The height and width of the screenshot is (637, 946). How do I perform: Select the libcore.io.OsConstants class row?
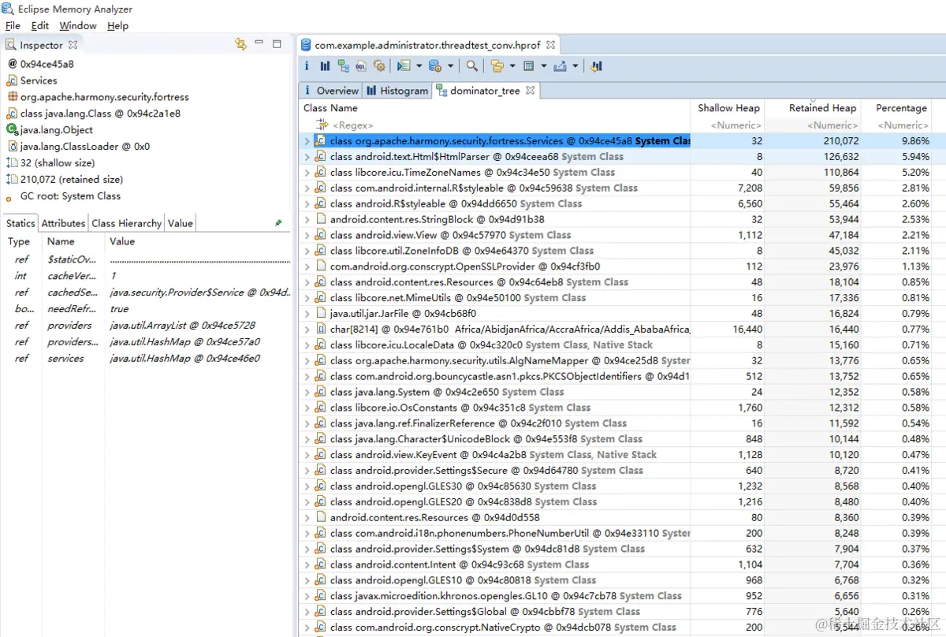pyautogui.click(x=615, y=408)
